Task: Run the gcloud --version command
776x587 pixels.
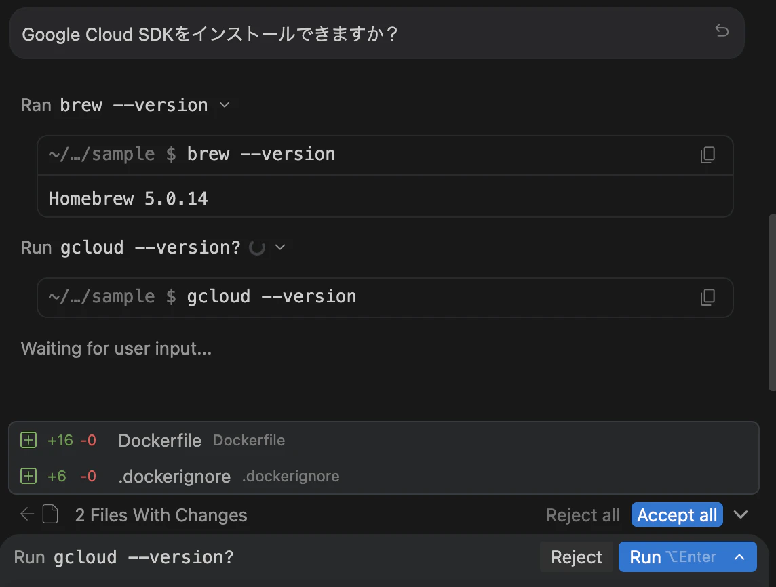Action: [673, 557]
